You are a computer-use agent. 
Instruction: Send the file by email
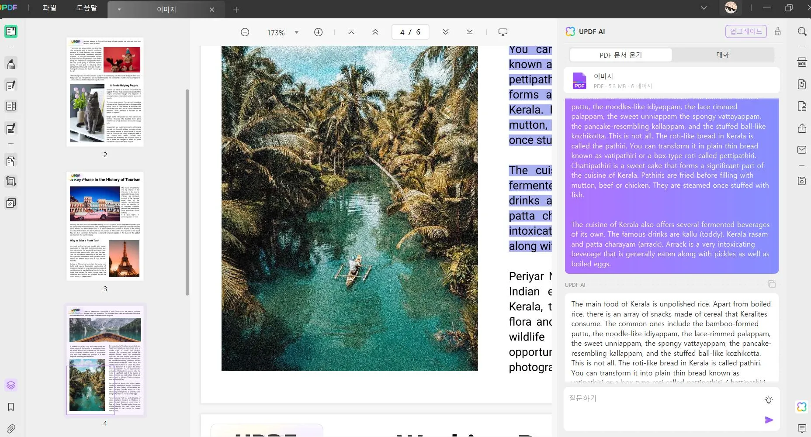tap(802, 150)
